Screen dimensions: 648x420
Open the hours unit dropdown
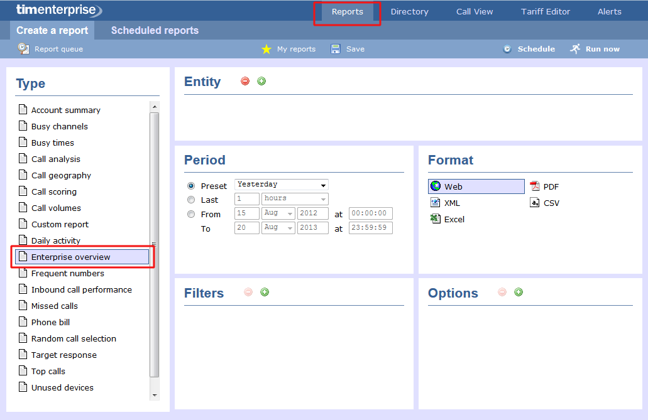tap(295, 198)
